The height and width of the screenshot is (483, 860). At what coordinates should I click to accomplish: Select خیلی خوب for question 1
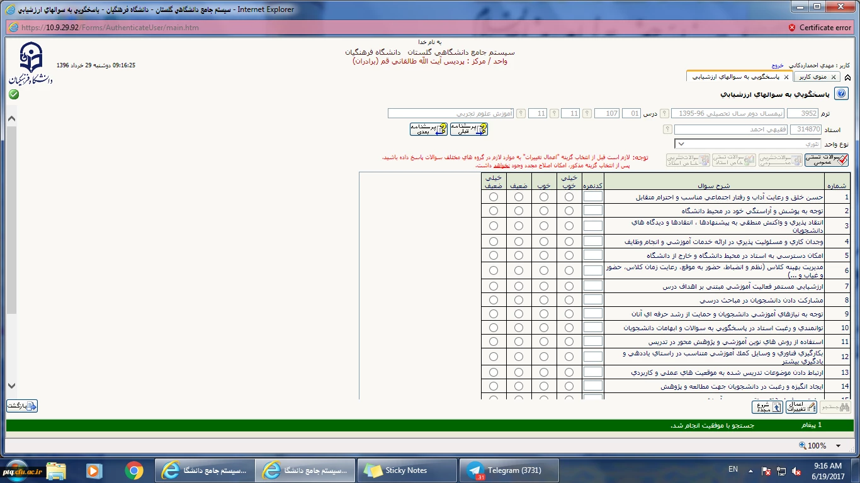(569, 197)
